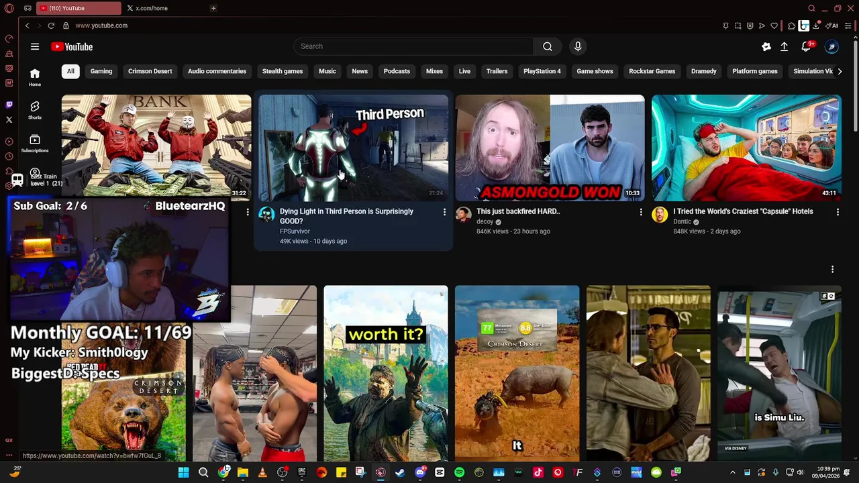Screen dimensions: 859x483
Task: Show more category chips with right arrow
Action: coord(840,71)
